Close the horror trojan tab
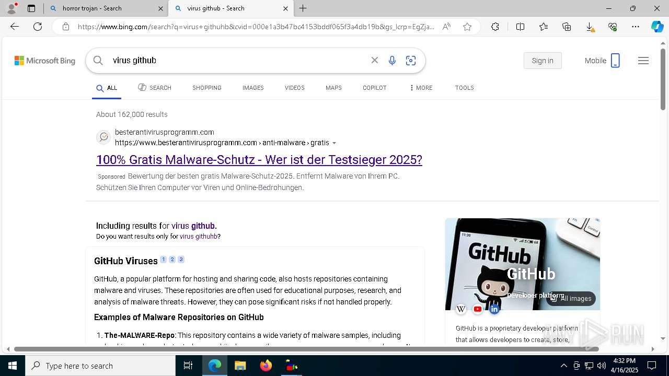 tap(160, 8)
